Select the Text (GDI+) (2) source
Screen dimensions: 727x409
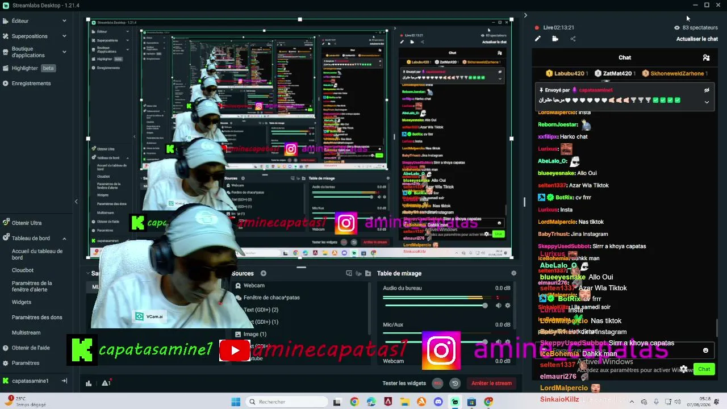tap(261, 310)
